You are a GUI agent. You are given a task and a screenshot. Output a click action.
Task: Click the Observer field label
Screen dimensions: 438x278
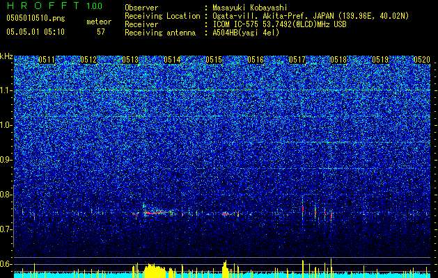point(141,8)
